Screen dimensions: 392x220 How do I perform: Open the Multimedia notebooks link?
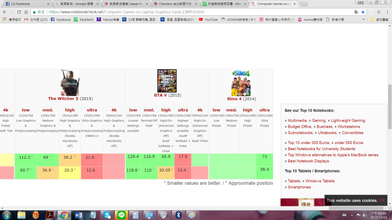pos(297,121)
